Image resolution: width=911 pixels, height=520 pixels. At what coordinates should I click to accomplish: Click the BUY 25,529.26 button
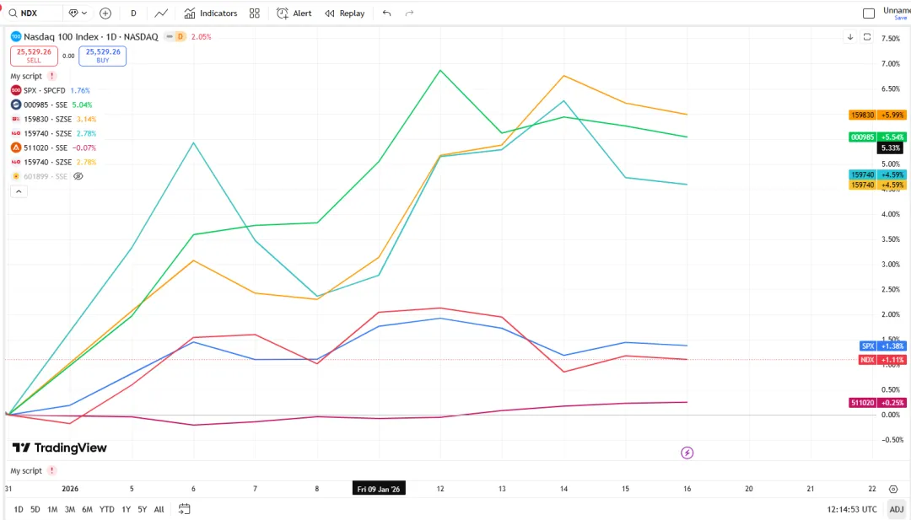click(x=103, y=56)
